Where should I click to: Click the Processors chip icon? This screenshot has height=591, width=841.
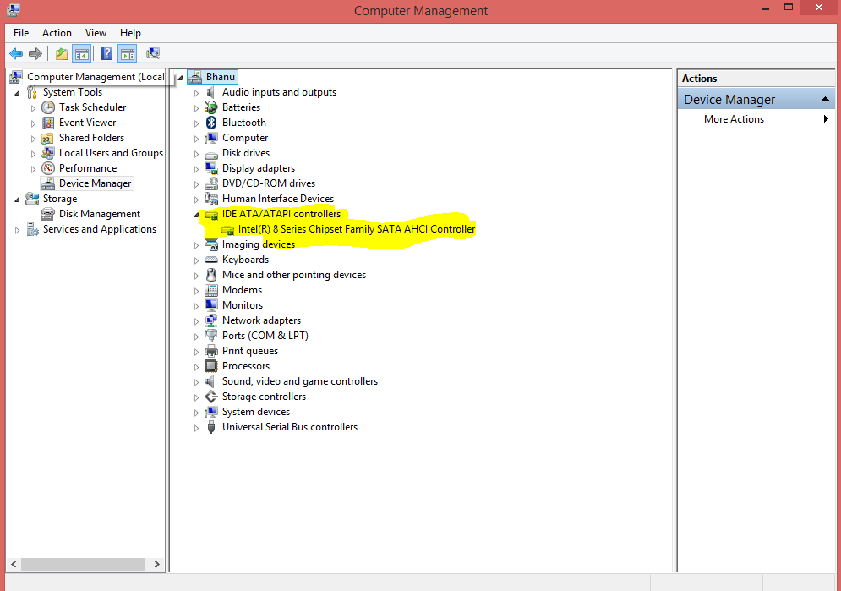coord(211,366)
